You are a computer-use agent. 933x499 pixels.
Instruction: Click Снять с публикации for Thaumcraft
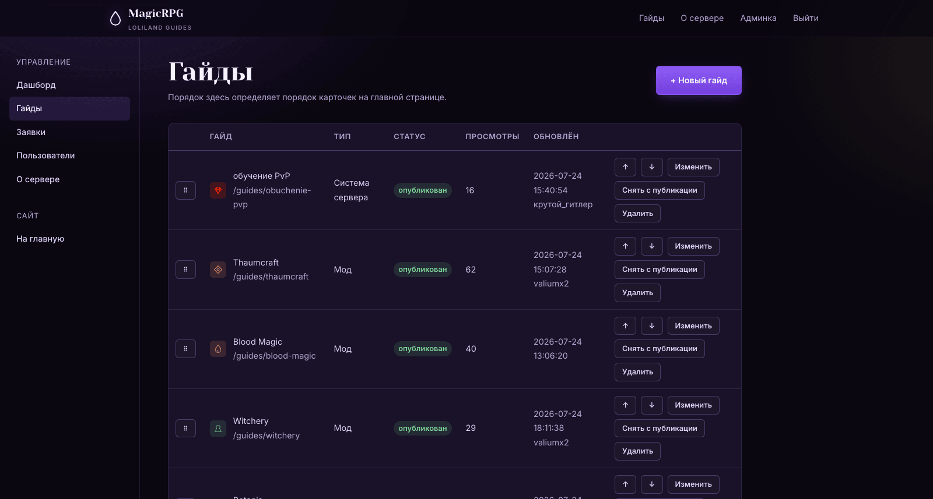coord(660,270)
